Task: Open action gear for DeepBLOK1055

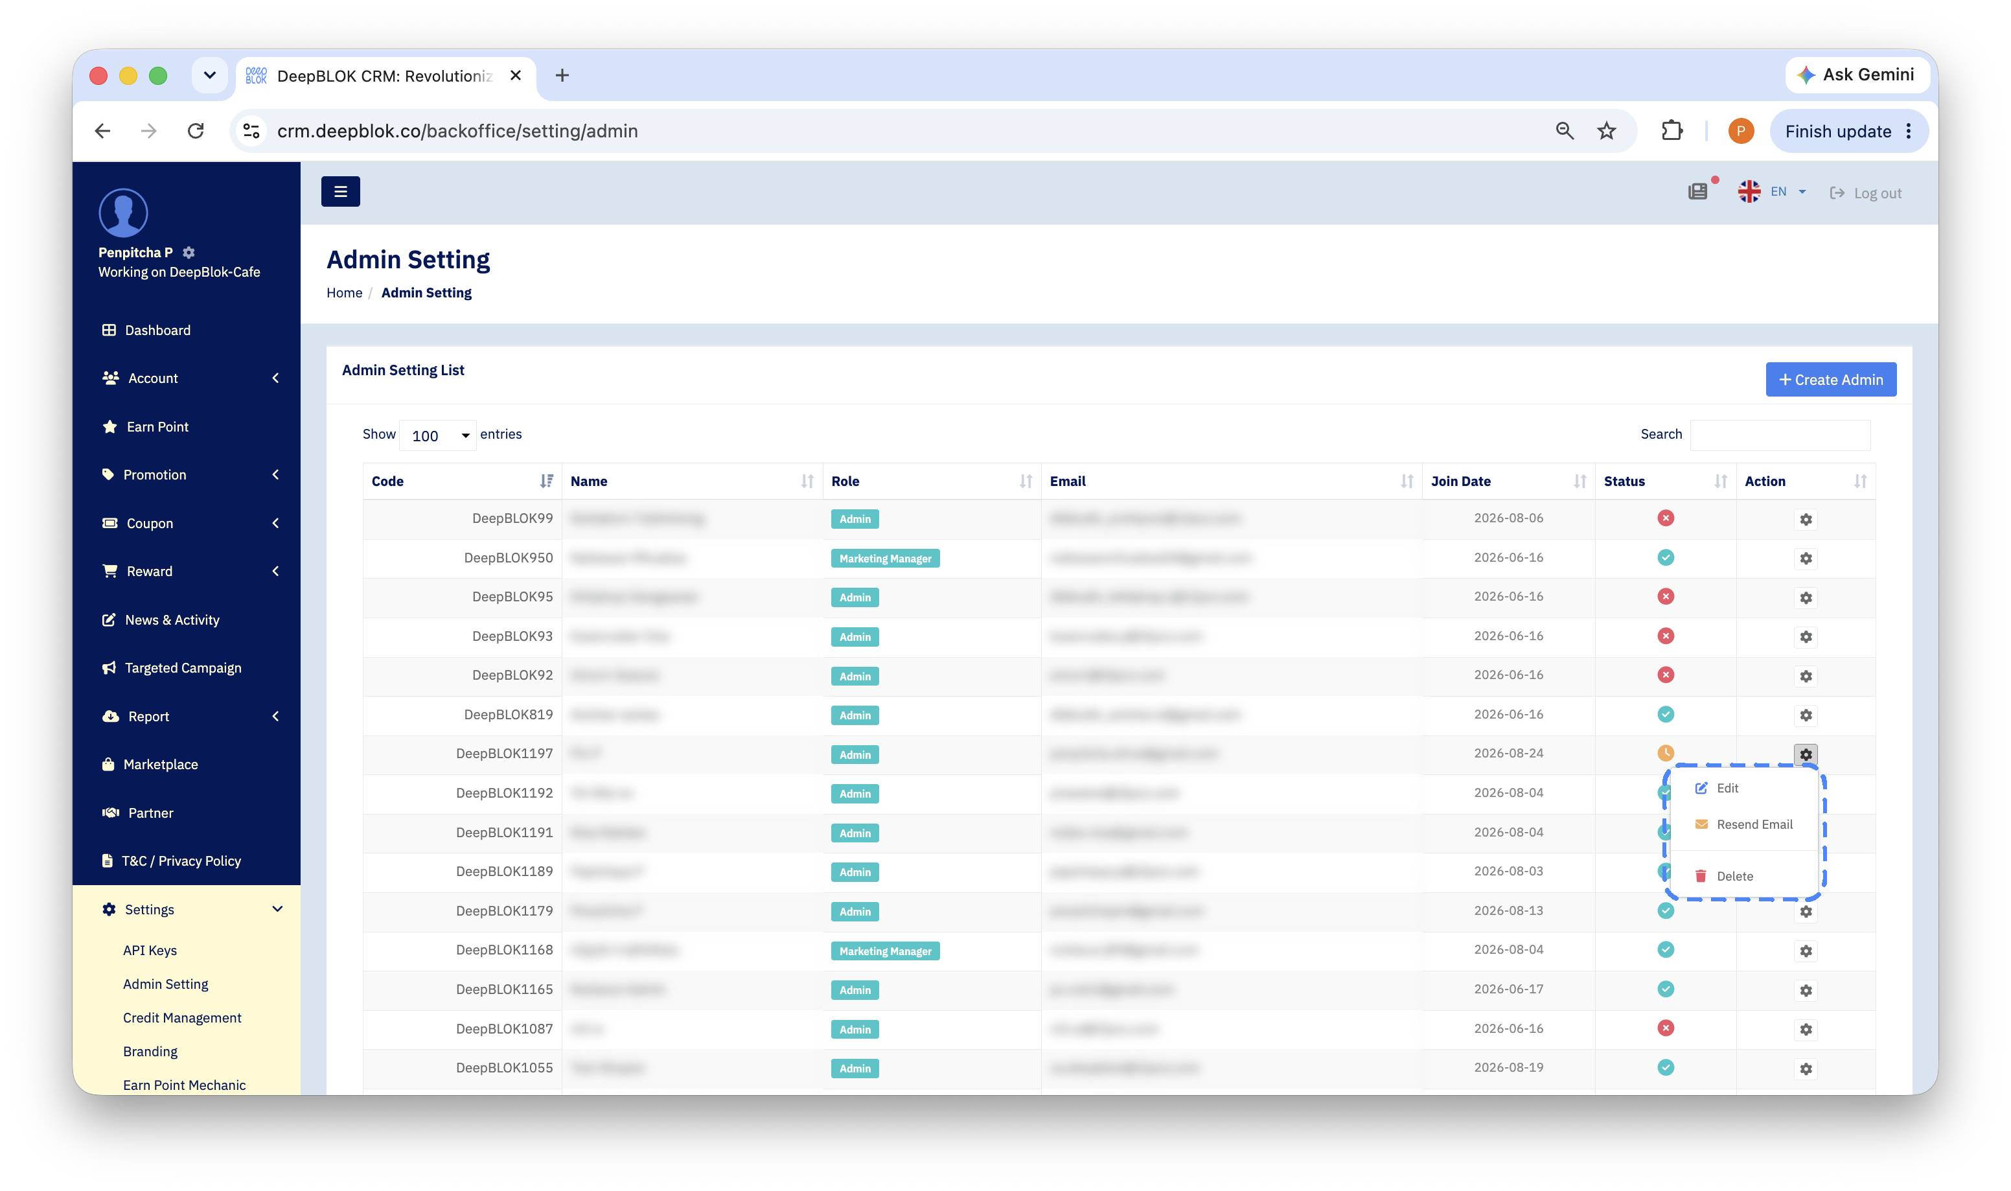Action: (x=1805, y=1069)
